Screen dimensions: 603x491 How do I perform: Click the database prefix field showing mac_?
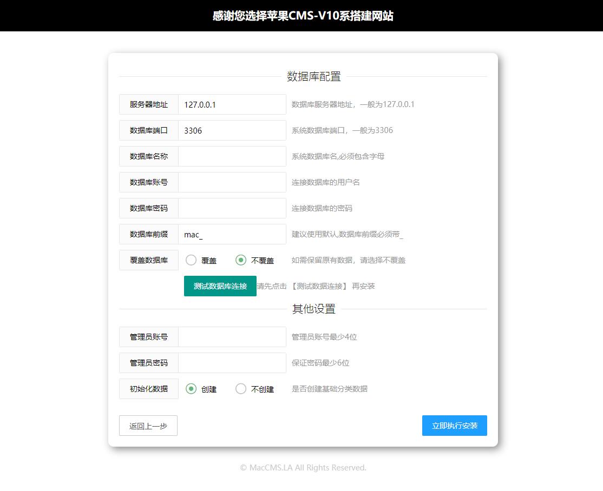point(232,234)
